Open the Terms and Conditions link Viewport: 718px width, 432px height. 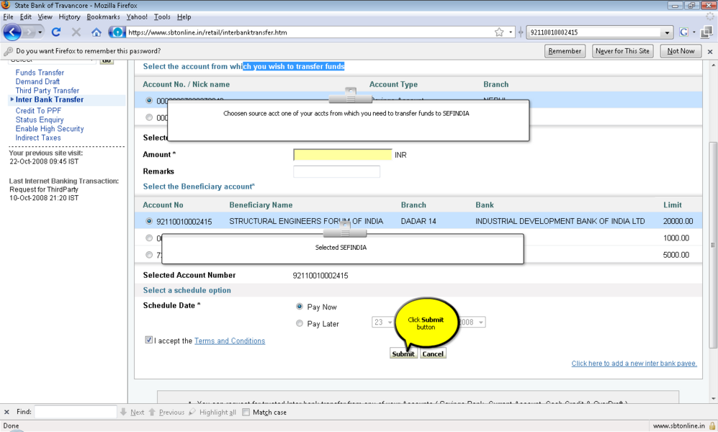coord(229,341)
